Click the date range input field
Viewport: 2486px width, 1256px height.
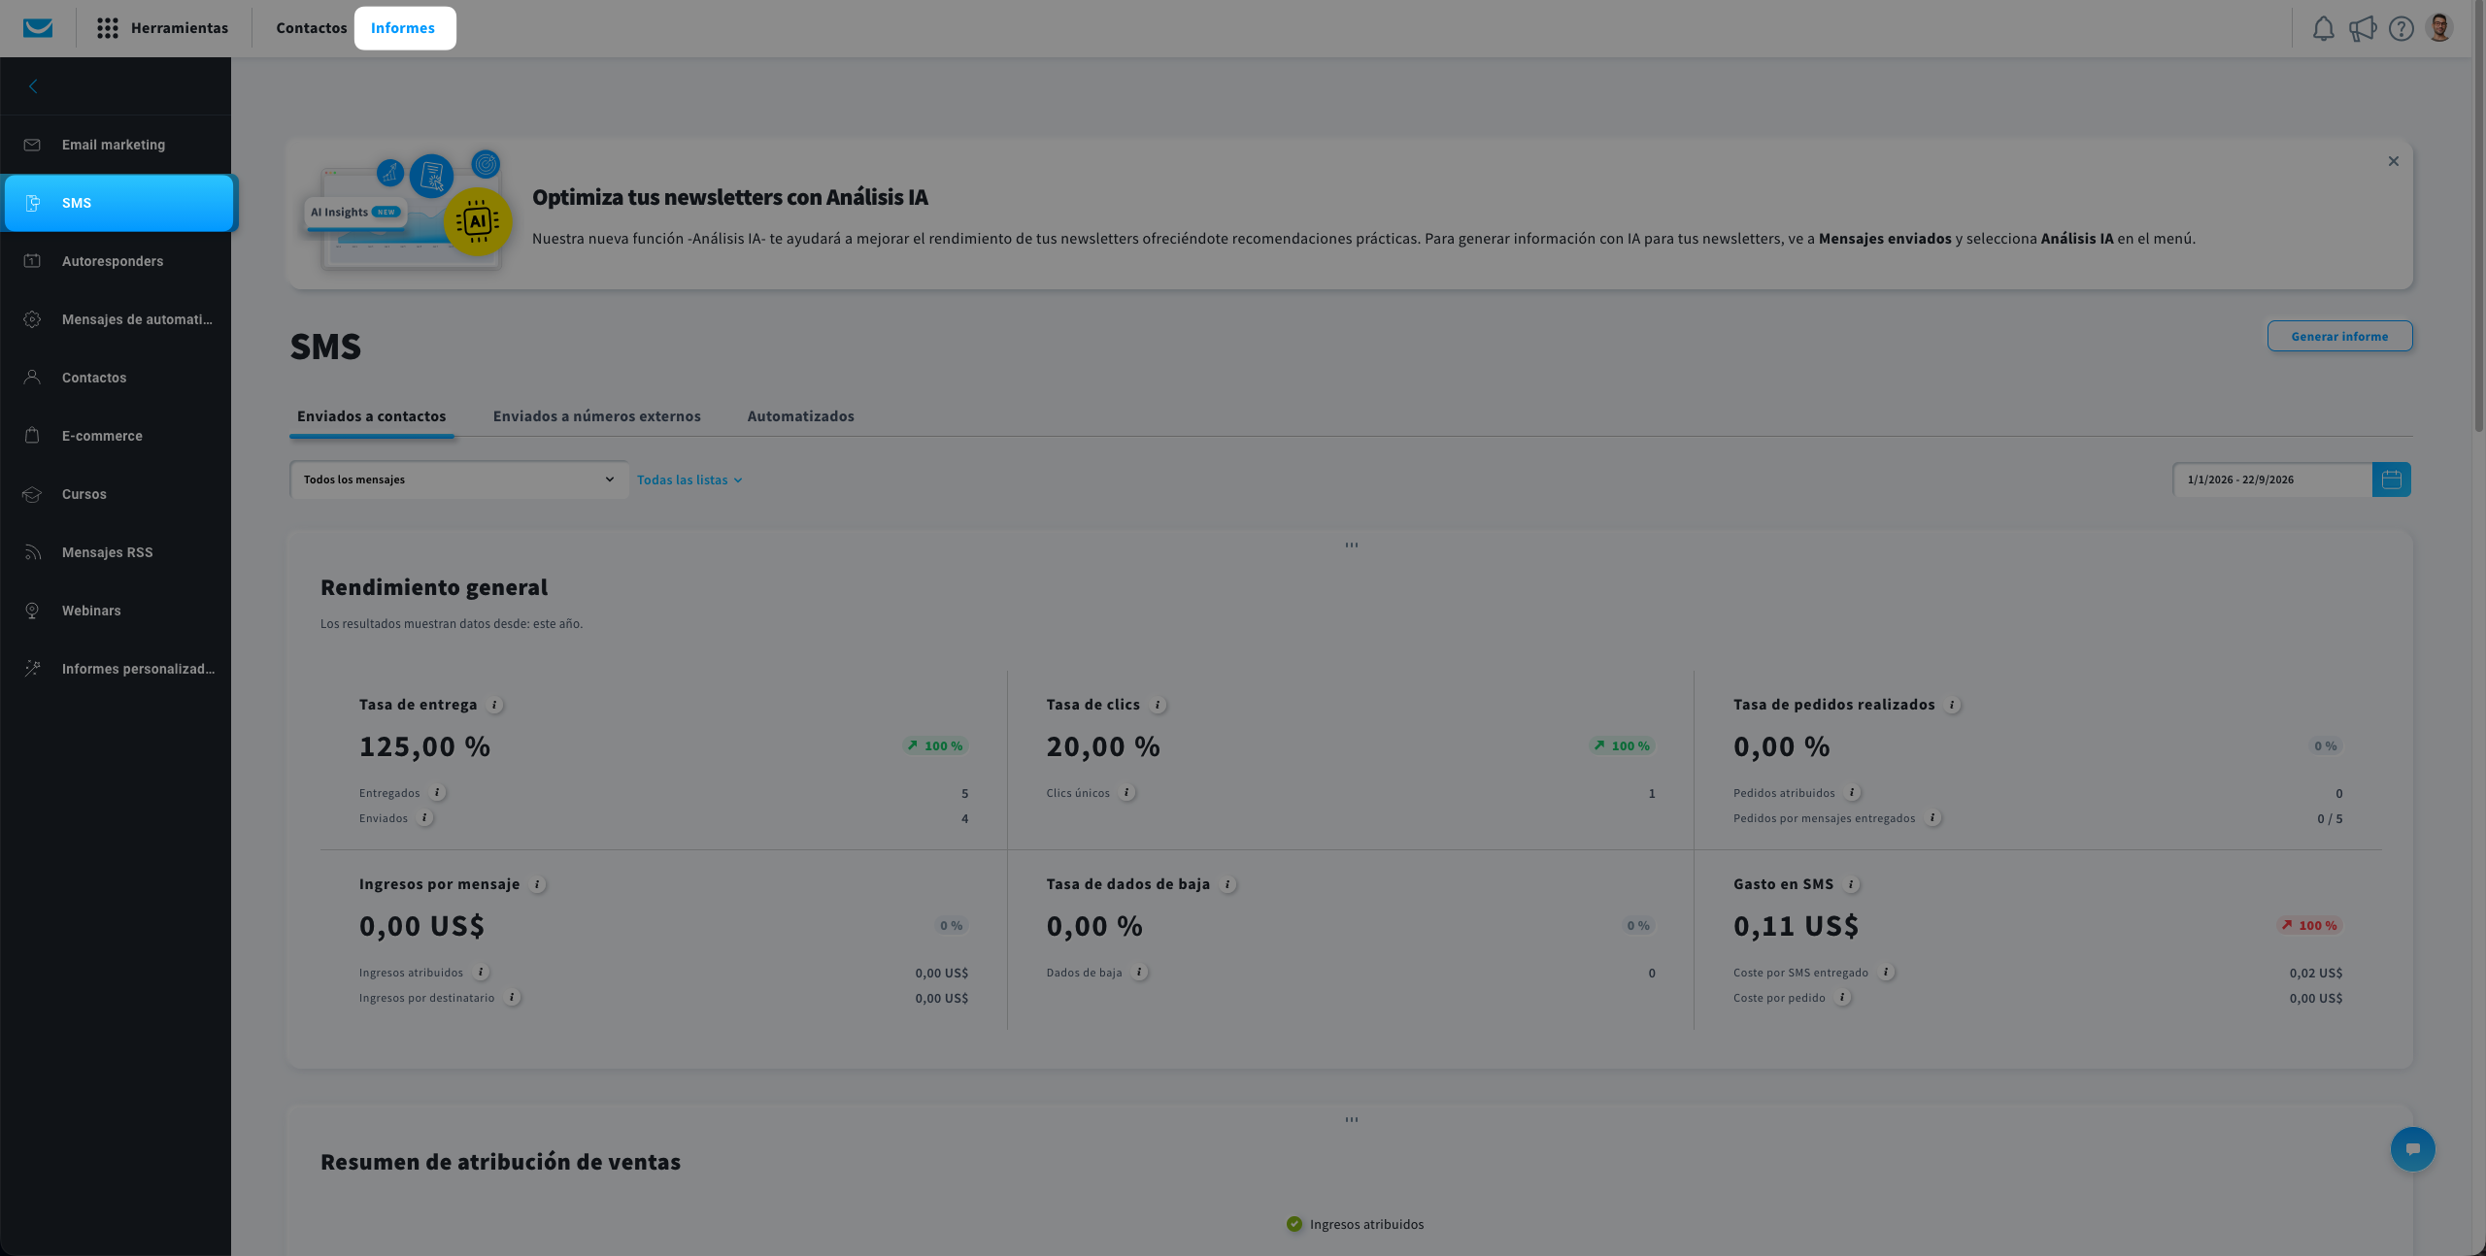(2272, 479)
